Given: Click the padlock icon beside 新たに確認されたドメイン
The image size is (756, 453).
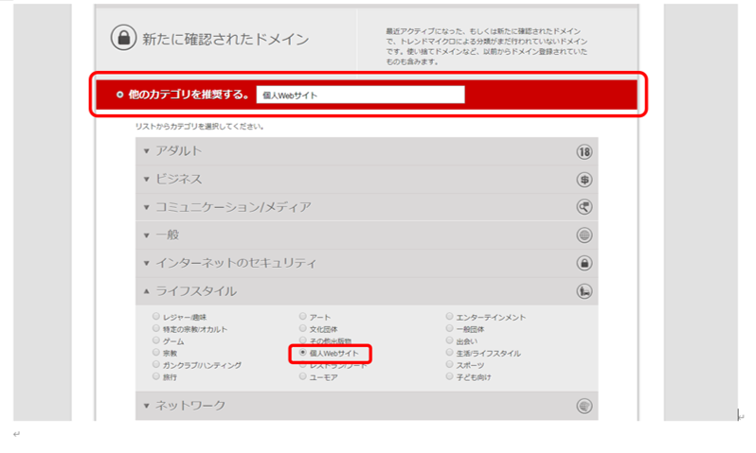Looking at the screenshot, I should tap(123, 38).
